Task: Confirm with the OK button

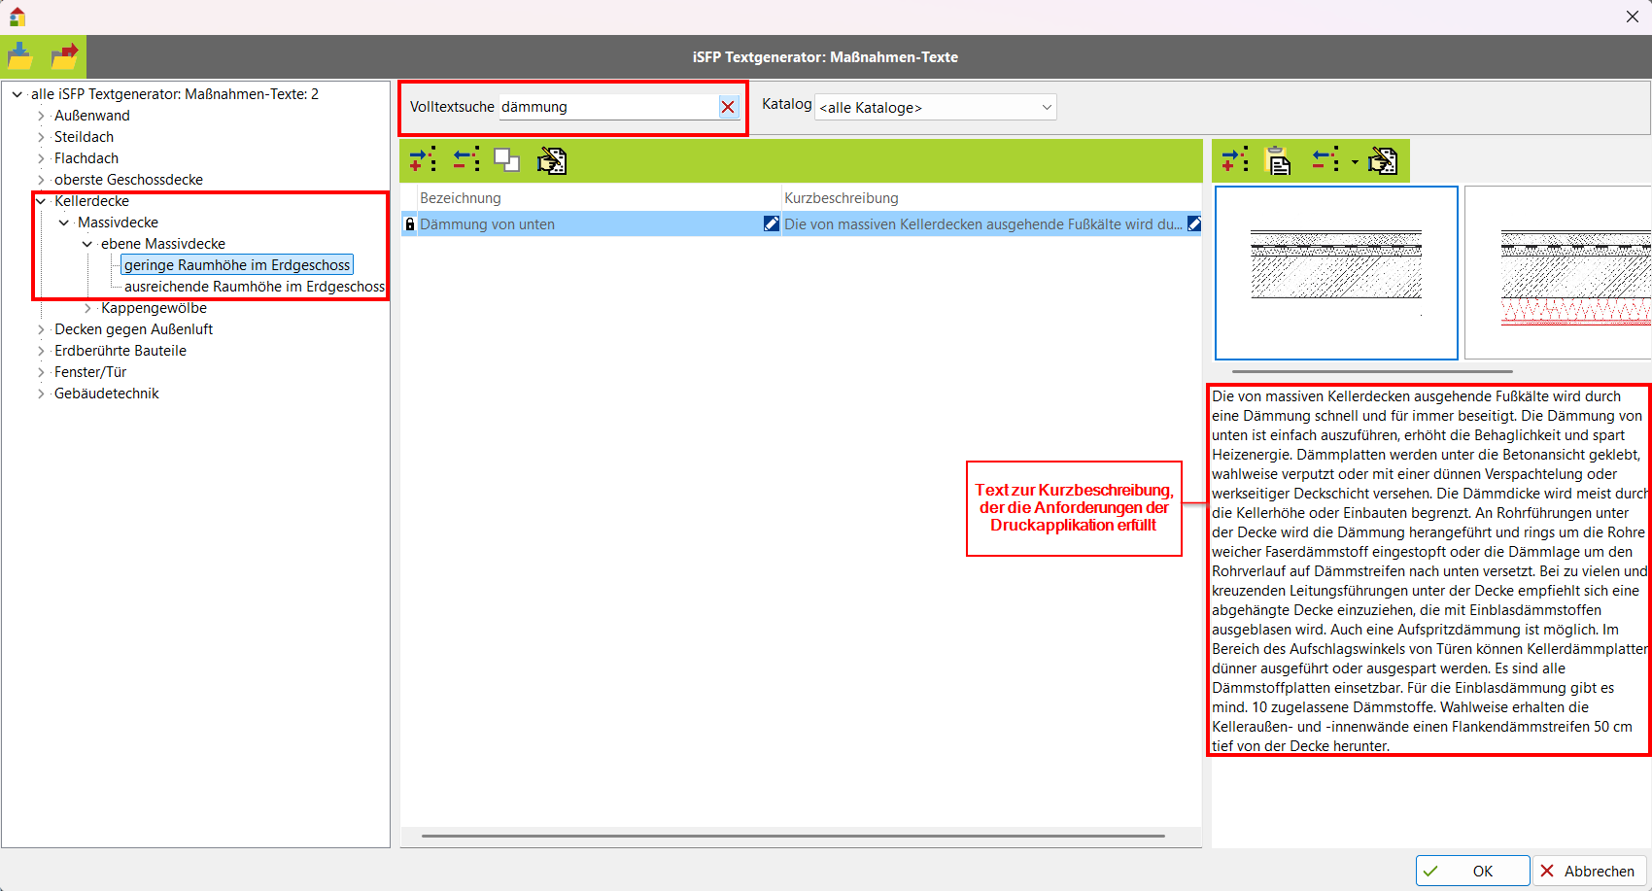Action: tap(1472, 871)
